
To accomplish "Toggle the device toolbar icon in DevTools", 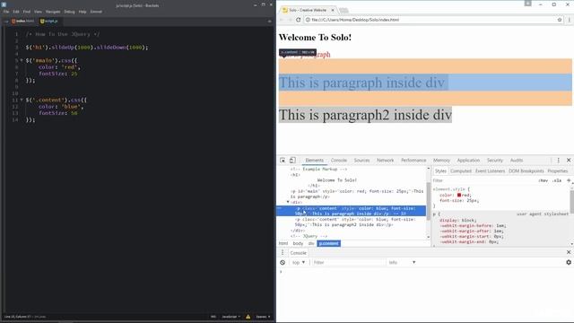I will [292, 161].
